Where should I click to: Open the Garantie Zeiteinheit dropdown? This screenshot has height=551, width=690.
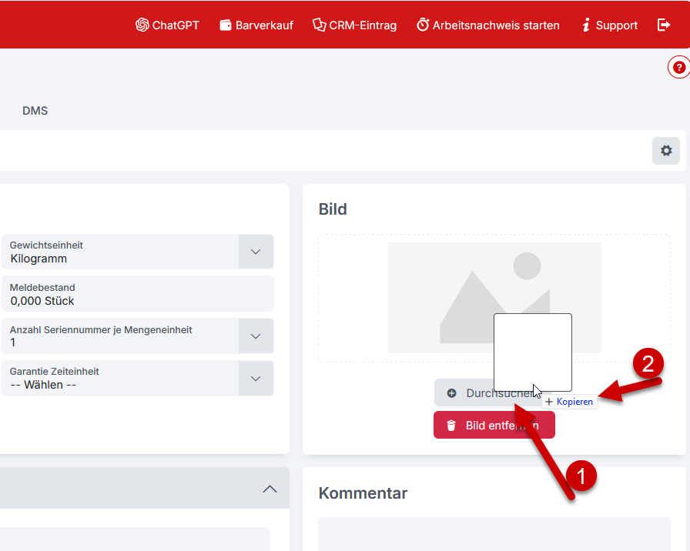(x=256, y=378)
